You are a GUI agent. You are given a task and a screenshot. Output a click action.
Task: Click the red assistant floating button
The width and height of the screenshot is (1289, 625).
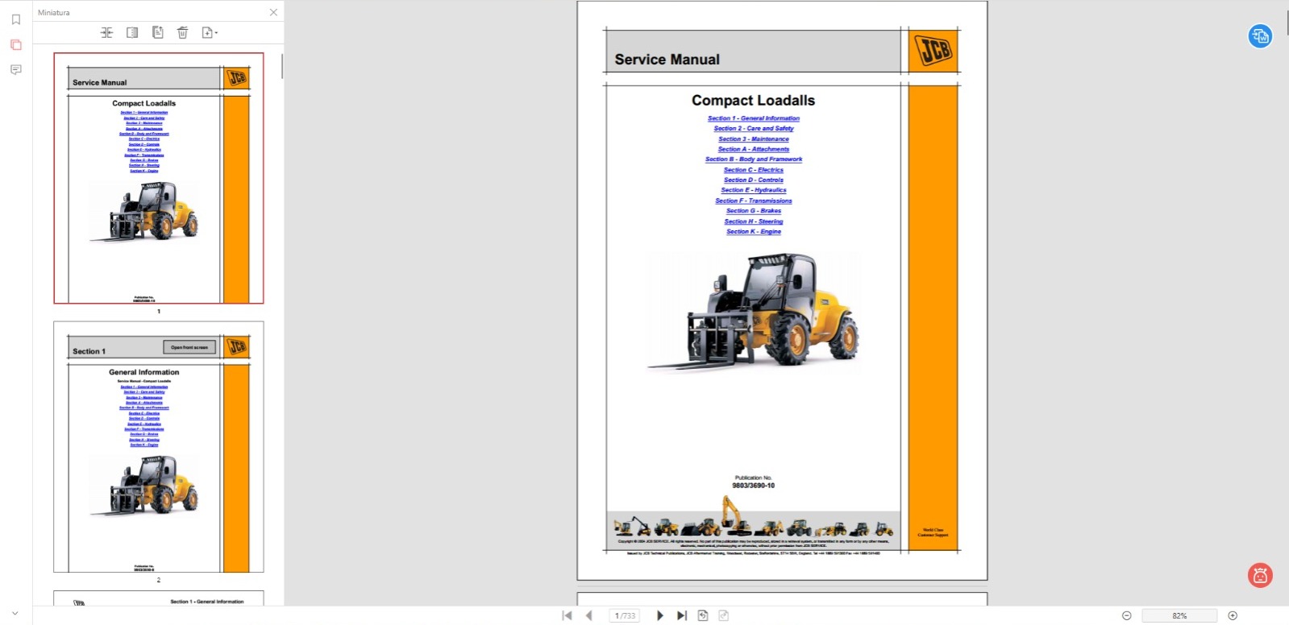(x=1261, y=575)
